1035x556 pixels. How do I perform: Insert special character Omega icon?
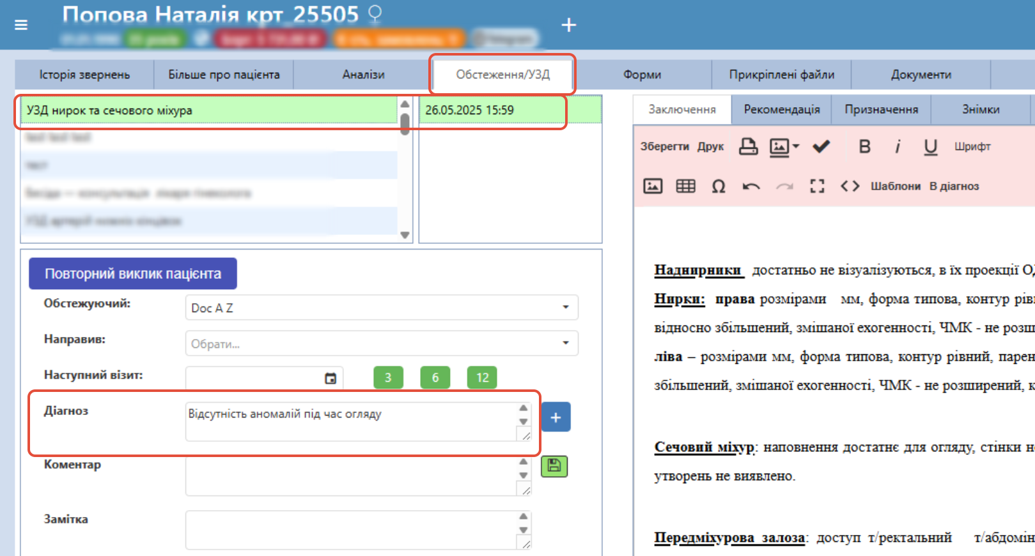click(719, 186)
